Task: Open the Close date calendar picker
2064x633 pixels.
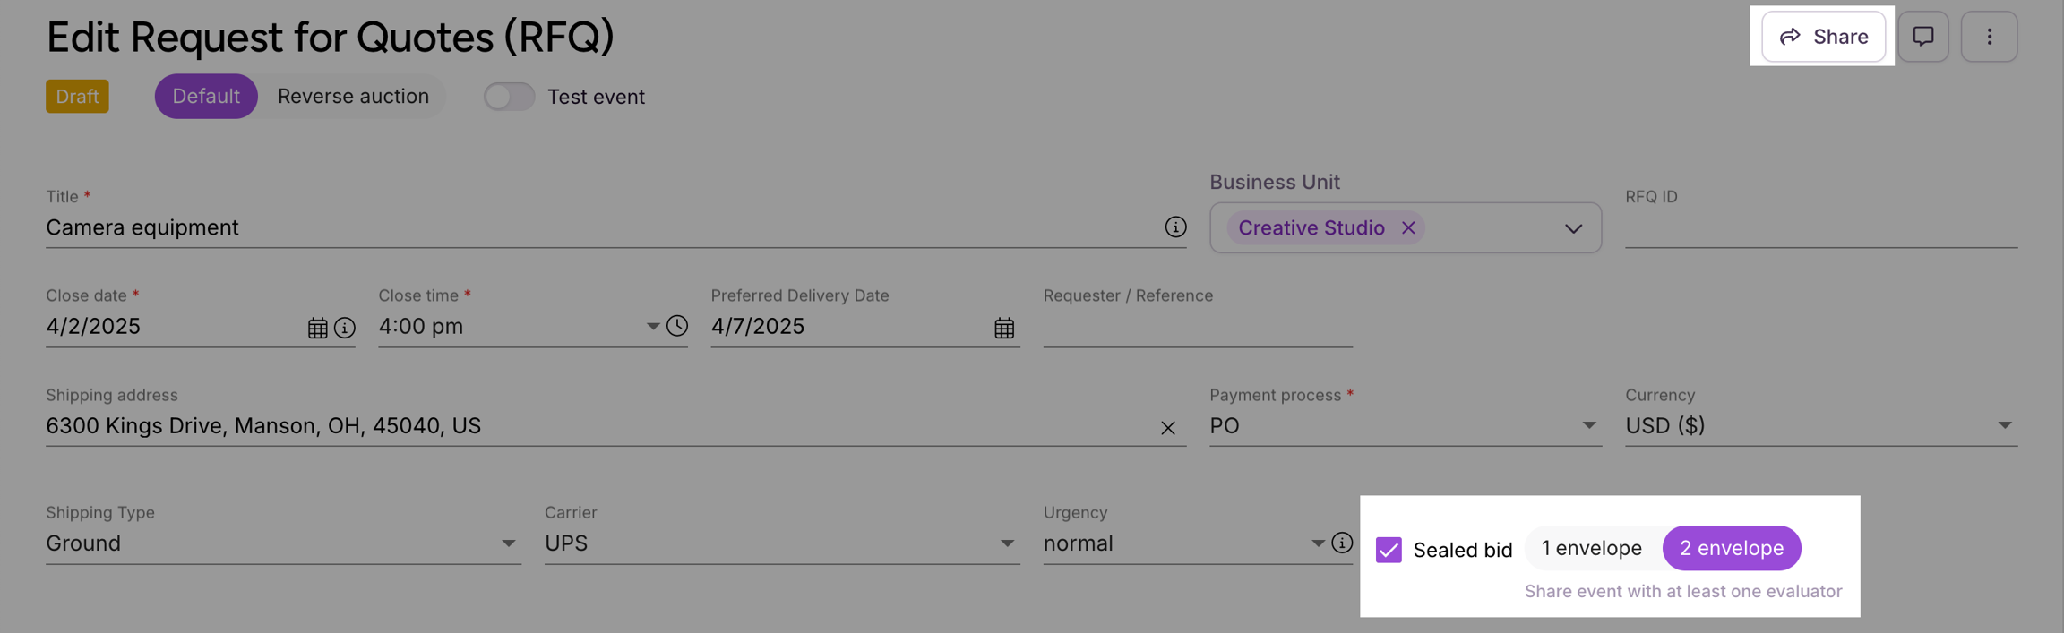Action: (317, 328)
